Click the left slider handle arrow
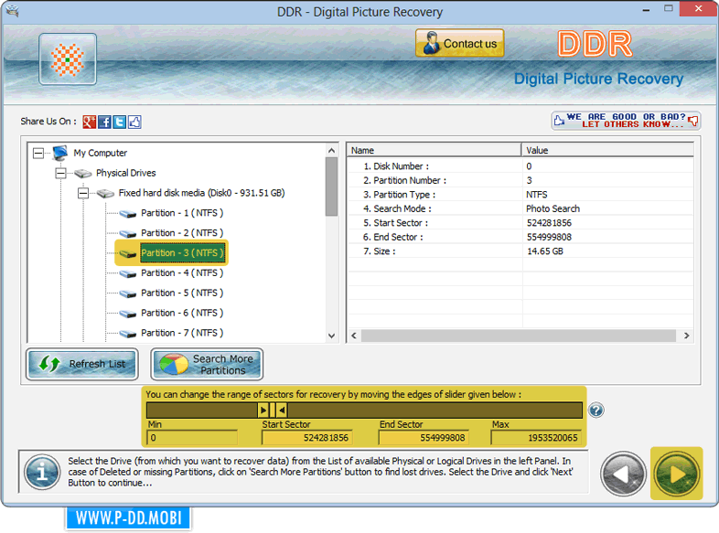The width and height of the screenshot is (719, 533). 263,410
